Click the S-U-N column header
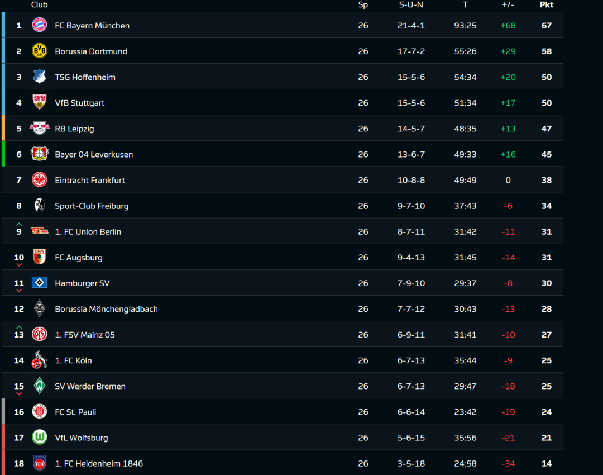The height and width of the screenshot is (475, 603). [x=411, y=4]
